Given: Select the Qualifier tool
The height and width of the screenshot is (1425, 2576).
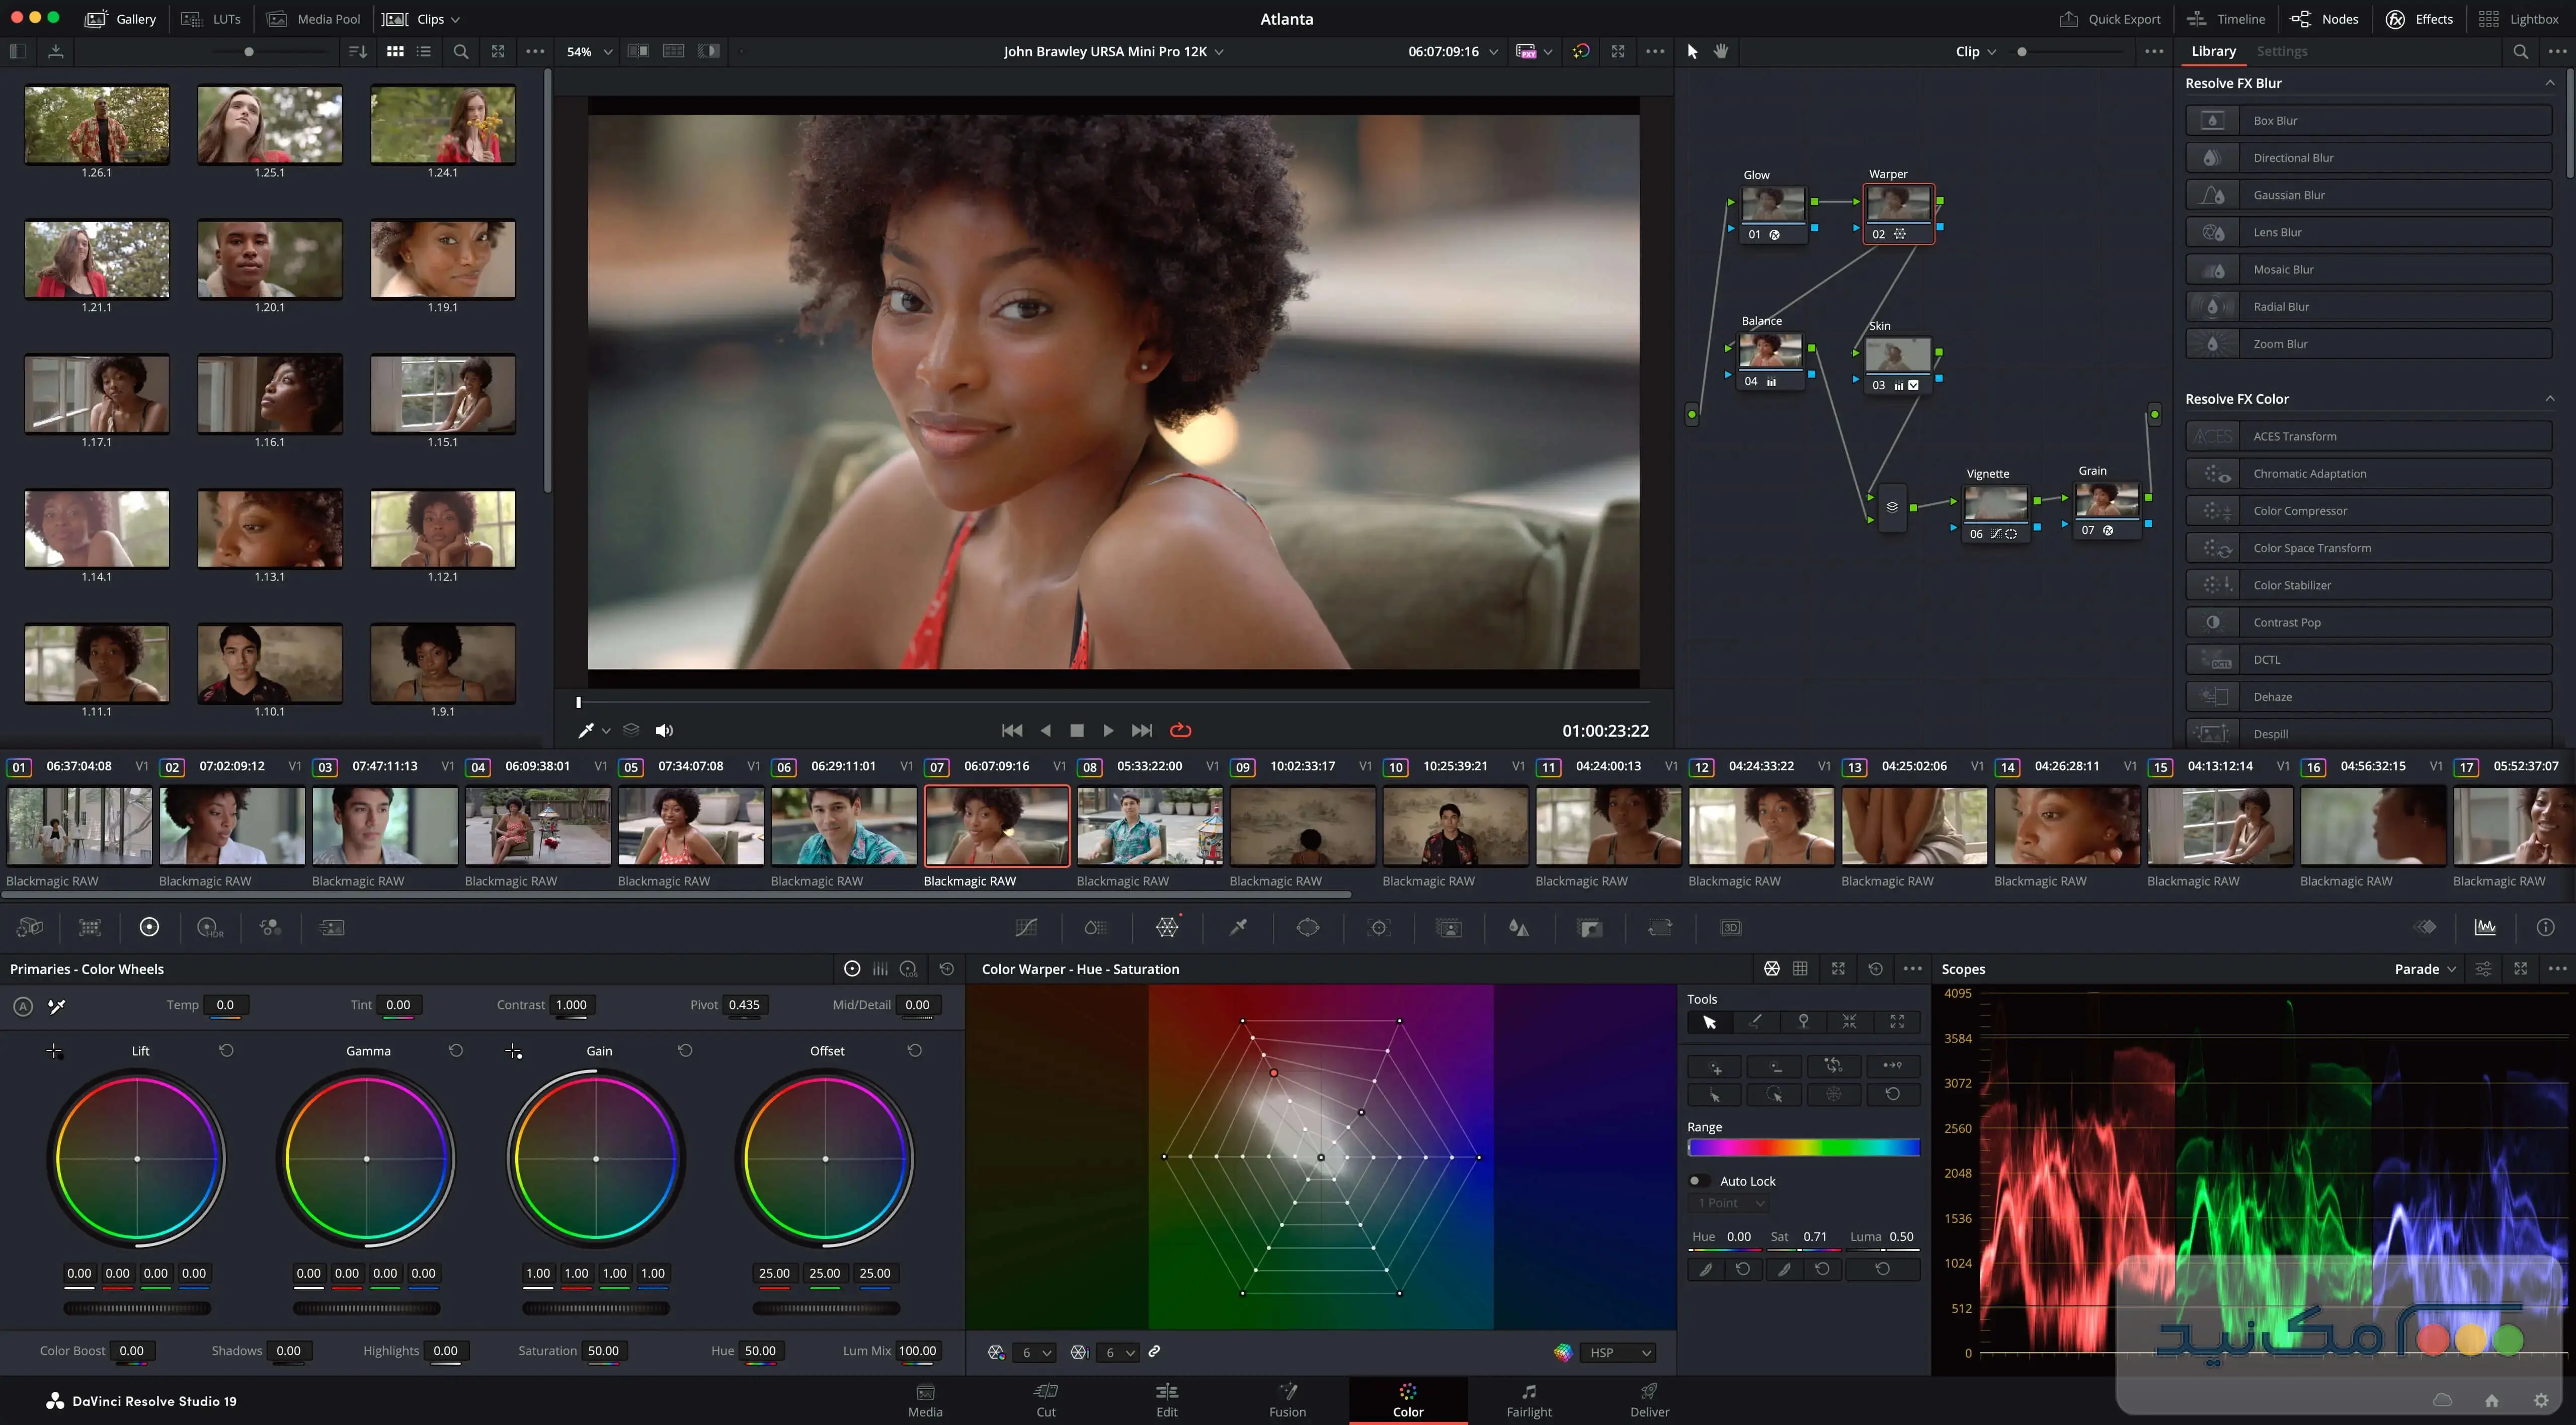Looking at the screenshot, I should click(1238, 927).
